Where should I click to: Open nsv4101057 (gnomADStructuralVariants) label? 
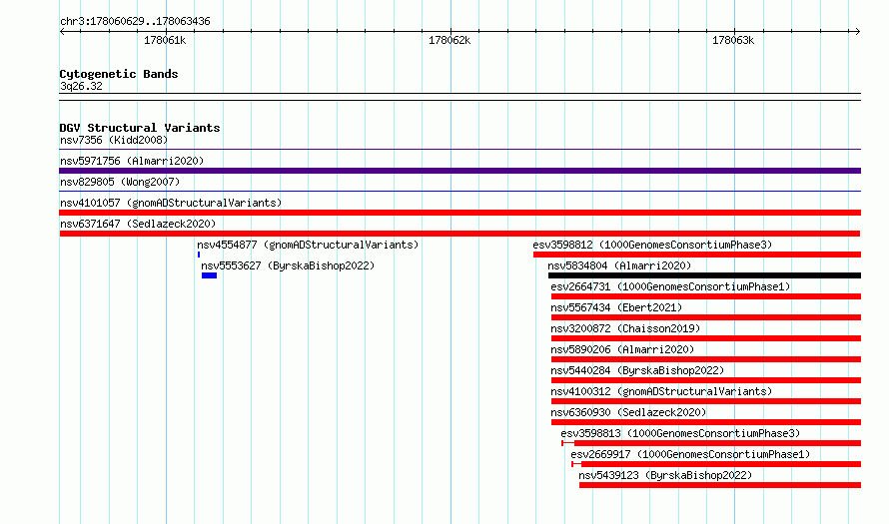click(x=171, y=203)
